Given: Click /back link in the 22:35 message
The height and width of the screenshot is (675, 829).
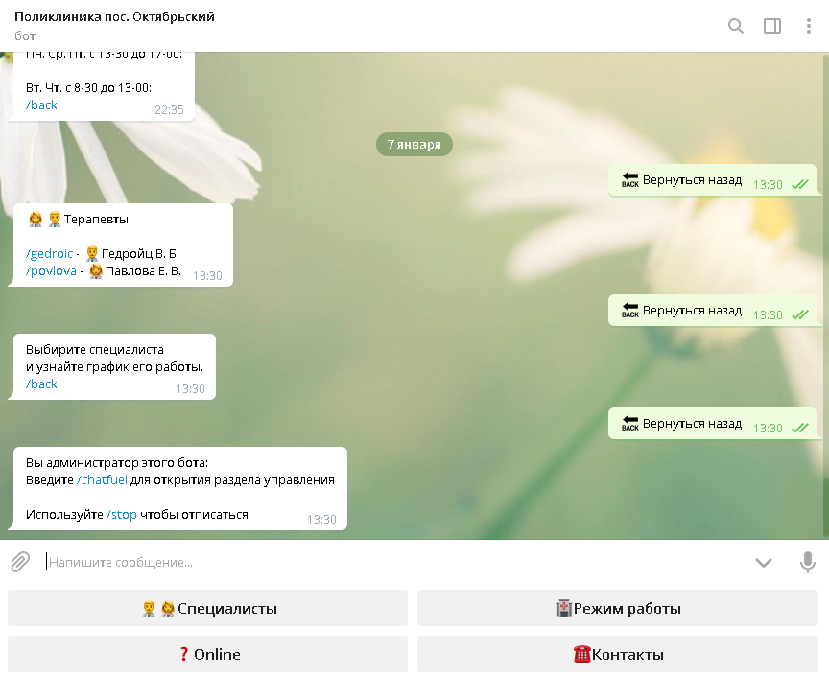Looking at the screenshot, I should point(41,105).
